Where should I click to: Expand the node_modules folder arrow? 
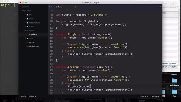tap(25, 23)
